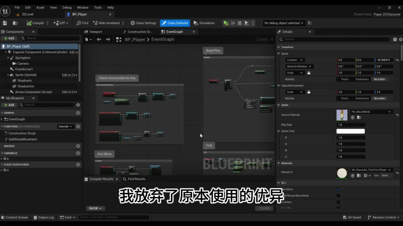The height and width of the screenshot is (226, 403).
Task: Open play options menu dots
Action: pos(253,23)
